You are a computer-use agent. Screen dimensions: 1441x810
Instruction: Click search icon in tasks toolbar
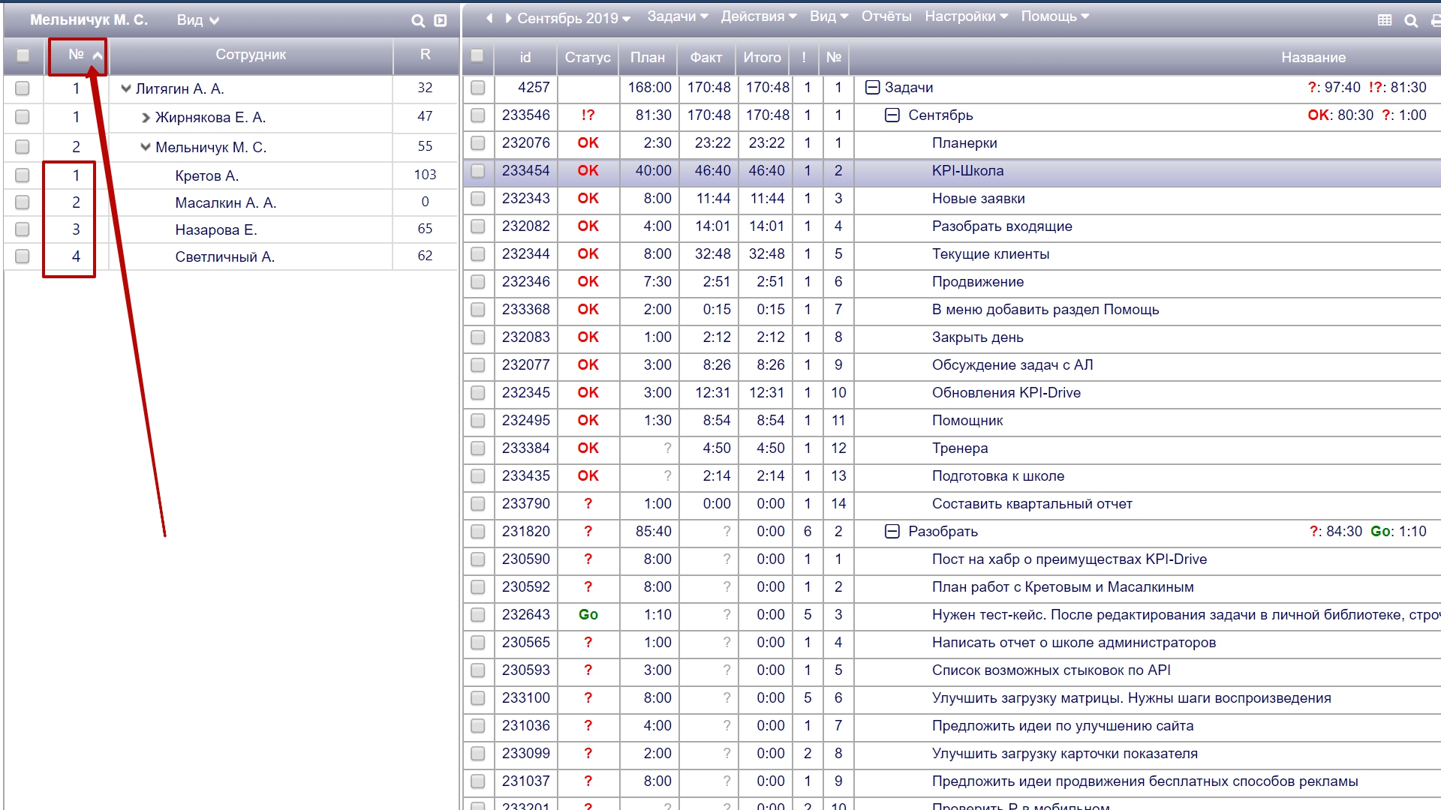tap(1411, 21)
